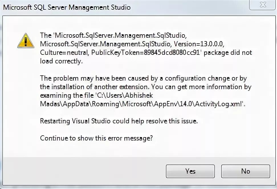Click the 'package did not' text
Image resolution: width=277 pixels, height=189 pixels.
pos(228,53)
